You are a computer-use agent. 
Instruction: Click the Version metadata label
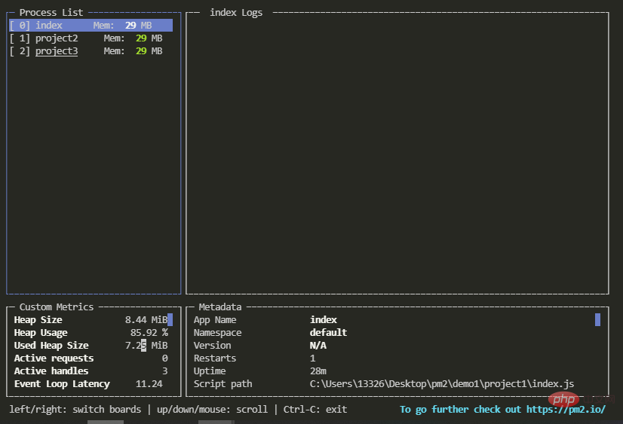212,346
